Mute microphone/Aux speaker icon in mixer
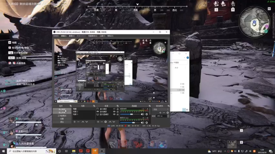The image size is (275, 154). pos(142,123)
